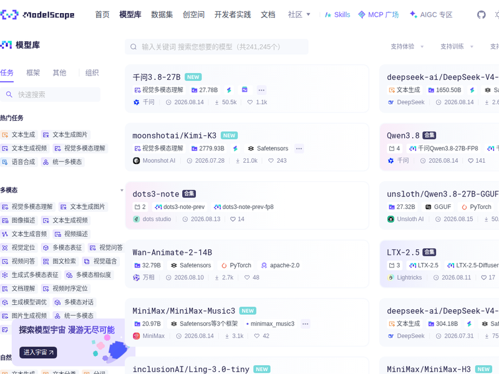This screenshot has height=374, width=499.
Task: Click lightning icon on 千问3.8-27B card
Action: (x=229, y=90)
